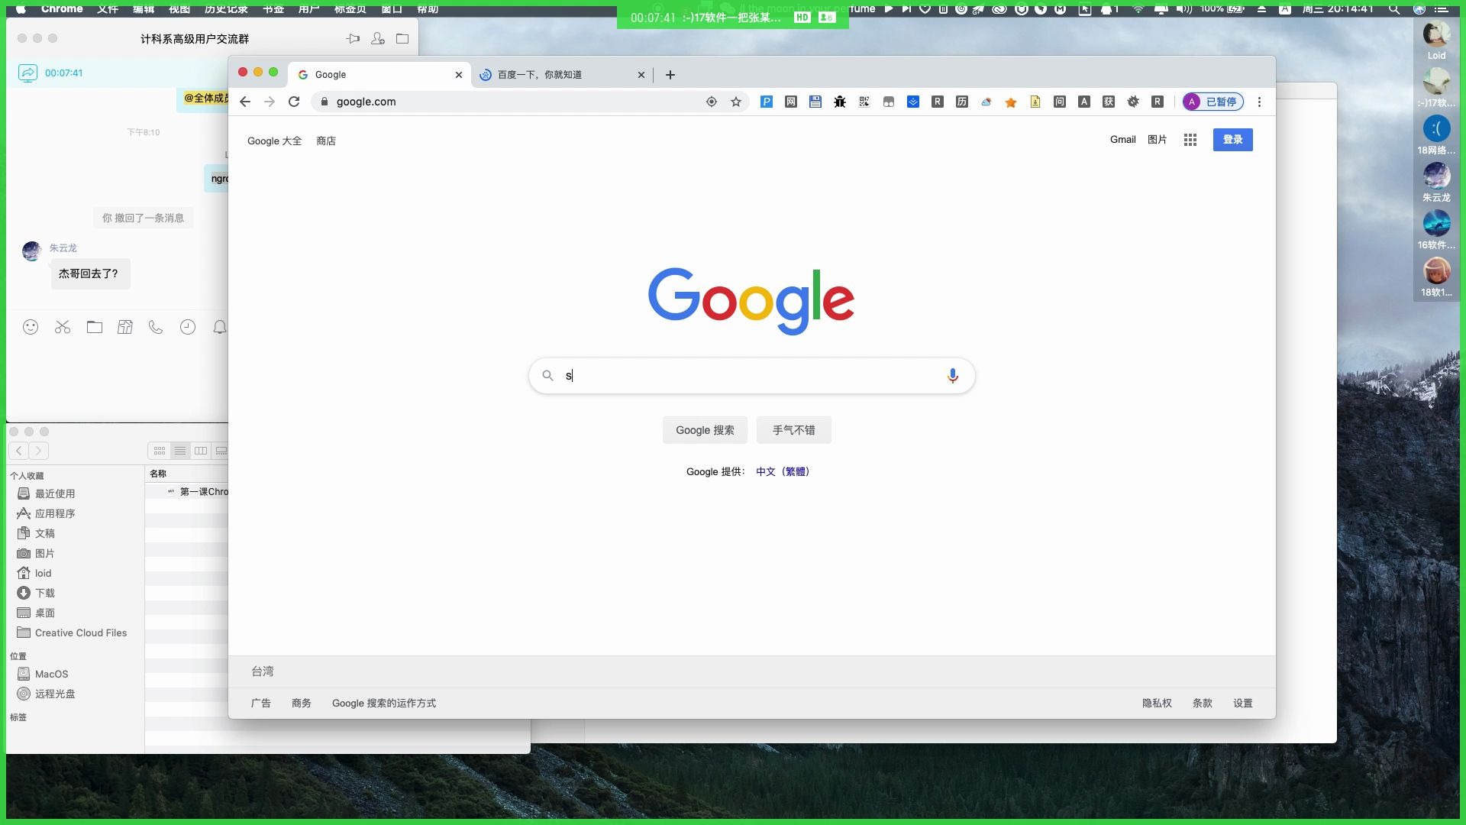
Task: Click the WeChat emoji smiley icon
Action: click(x=31, y=328)
